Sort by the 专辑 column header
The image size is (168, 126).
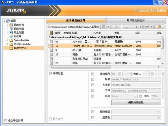[x=124, y=33]
